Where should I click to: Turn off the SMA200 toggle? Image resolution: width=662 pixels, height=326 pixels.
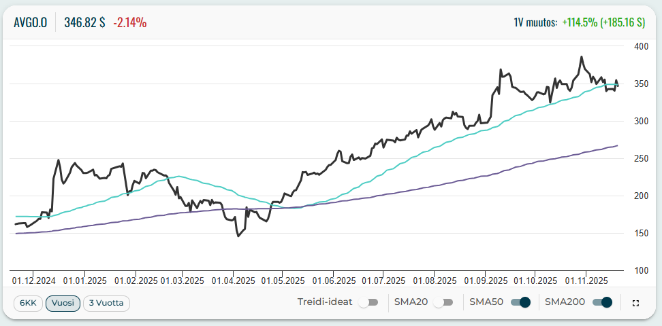[603, 303]
